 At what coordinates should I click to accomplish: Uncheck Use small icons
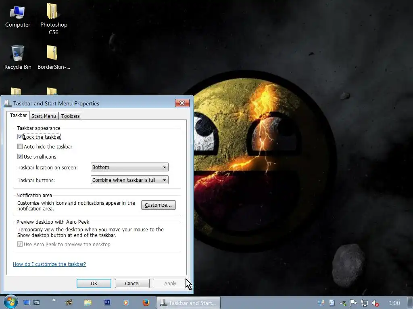[x=20, y=157]
